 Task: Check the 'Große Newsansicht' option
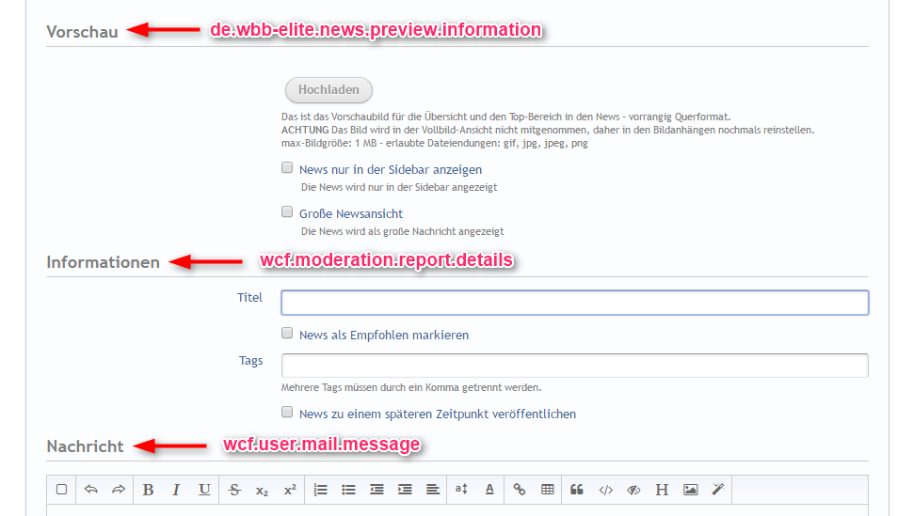287,213
